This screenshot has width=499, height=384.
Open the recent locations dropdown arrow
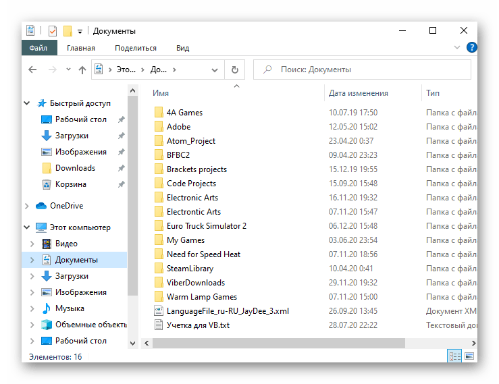pos(68,70)
